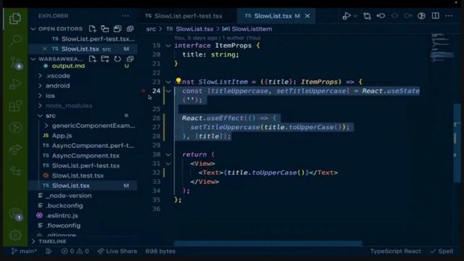Click the Spell checker status item
Viewport: 464px width, 261px height.
click(x=442, y=252)
